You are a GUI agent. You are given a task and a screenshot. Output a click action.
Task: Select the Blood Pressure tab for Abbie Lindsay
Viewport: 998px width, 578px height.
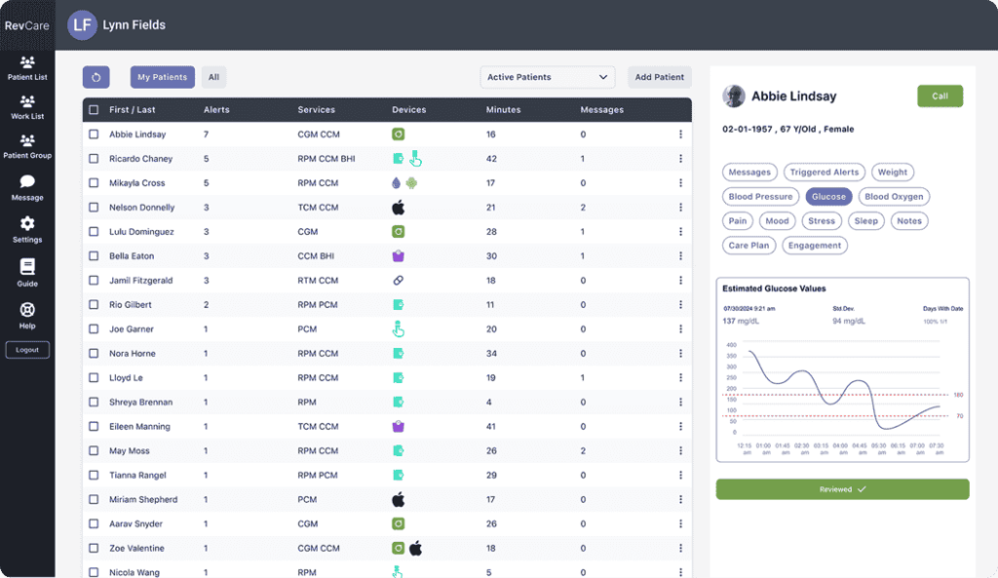click(x=760, y=196)
